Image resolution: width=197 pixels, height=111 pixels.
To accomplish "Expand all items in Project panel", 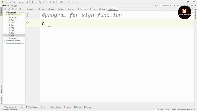I will 13,9.
